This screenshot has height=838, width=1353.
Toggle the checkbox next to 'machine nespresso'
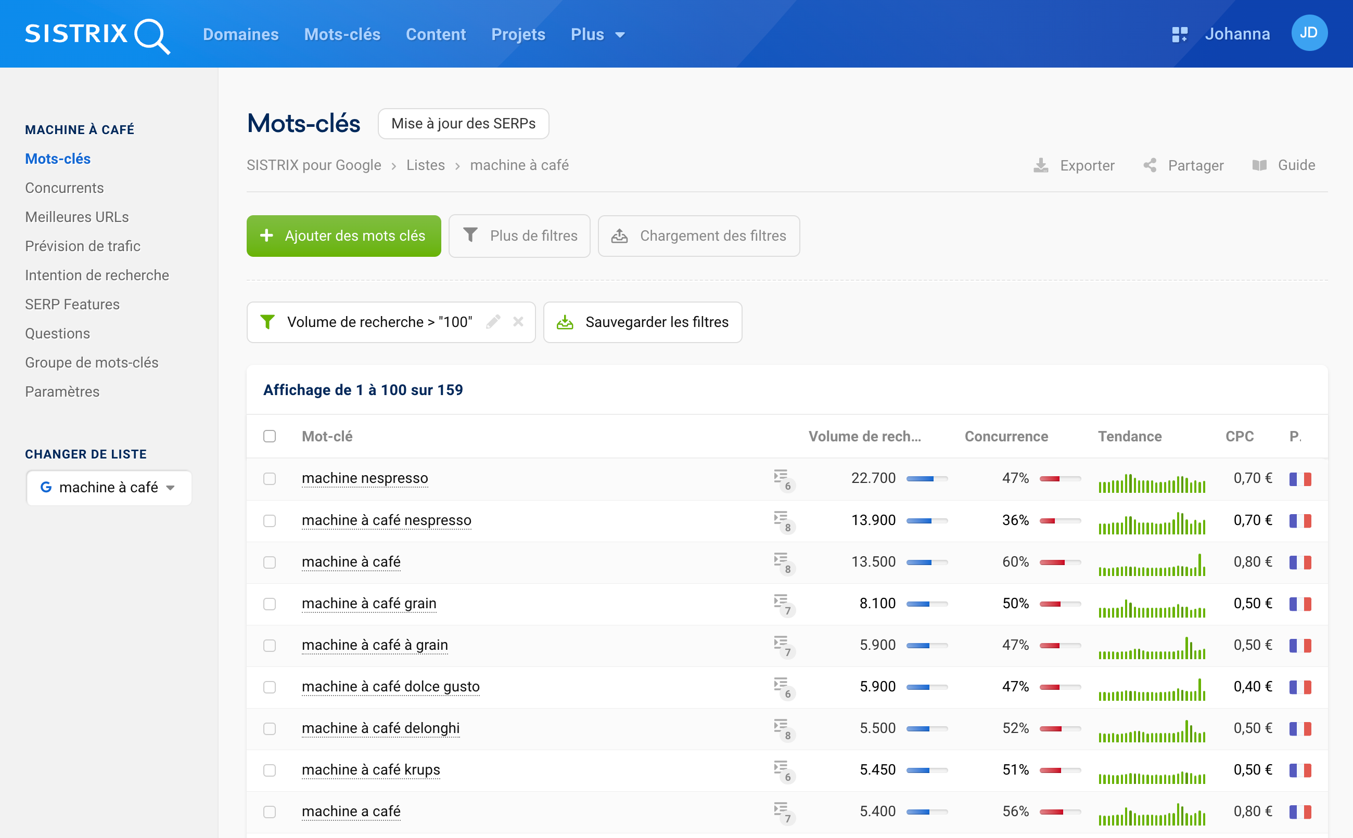click(270, 479)
